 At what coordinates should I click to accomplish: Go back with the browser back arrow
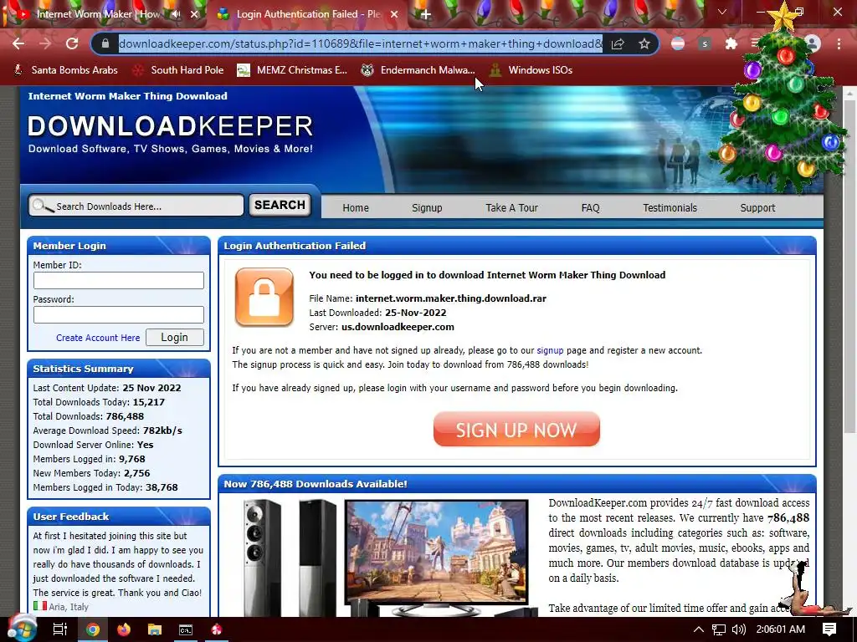18,43
